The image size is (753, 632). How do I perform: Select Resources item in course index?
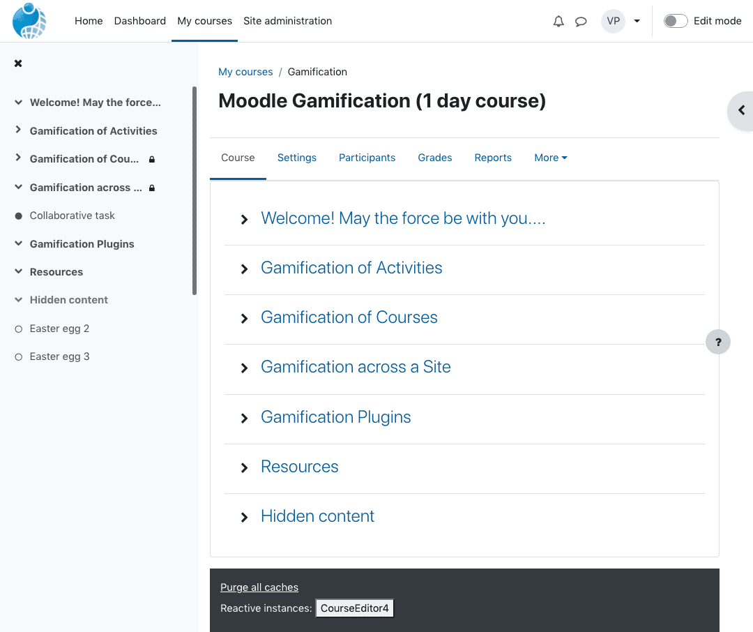(56, 271)
